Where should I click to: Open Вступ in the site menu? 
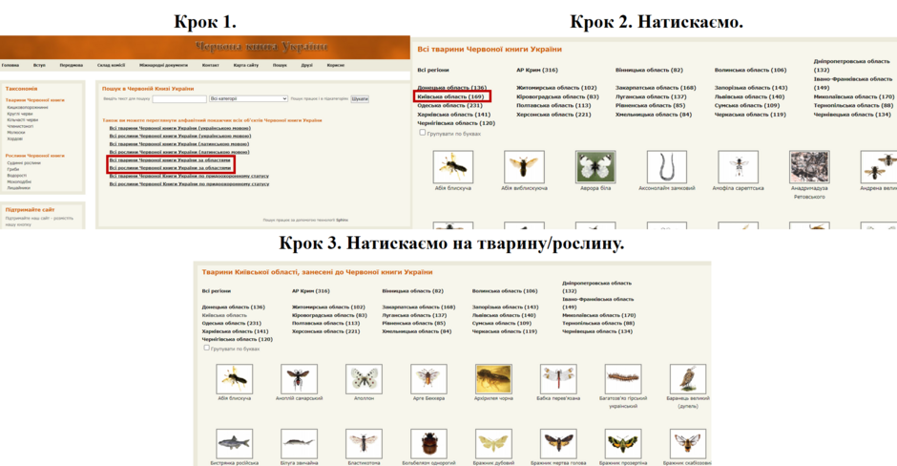[x=39, y=65]
